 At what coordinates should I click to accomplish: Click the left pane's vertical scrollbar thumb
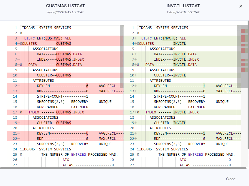[122, 56]
